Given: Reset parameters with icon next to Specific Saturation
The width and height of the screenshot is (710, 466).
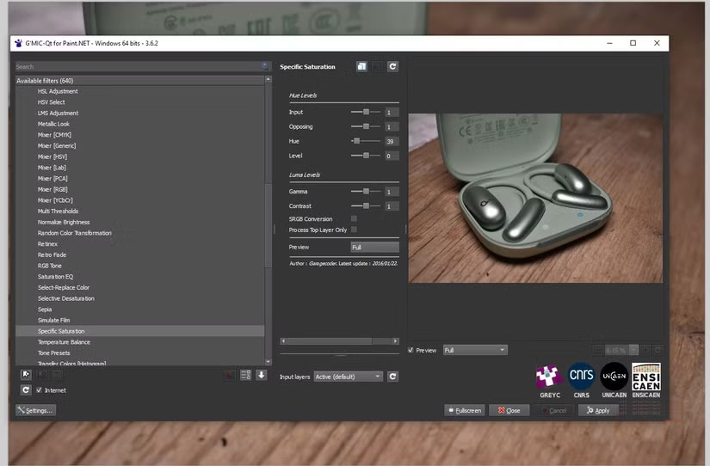Looking at the screenshot, I should (x=392, y=66).
